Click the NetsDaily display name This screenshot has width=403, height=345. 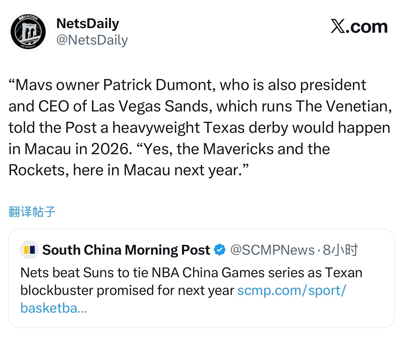(x=88, y=24)
